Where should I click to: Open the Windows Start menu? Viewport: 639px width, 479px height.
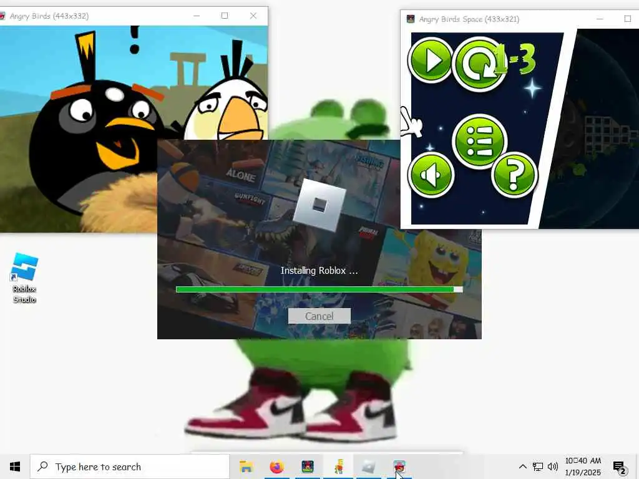pos(15,467)
